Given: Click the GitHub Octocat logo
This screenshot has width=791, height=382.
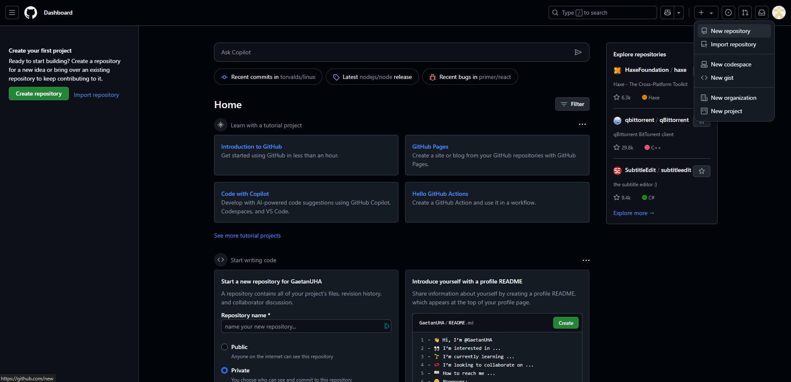Looking at the screenshot, I should tap(30, 13).
